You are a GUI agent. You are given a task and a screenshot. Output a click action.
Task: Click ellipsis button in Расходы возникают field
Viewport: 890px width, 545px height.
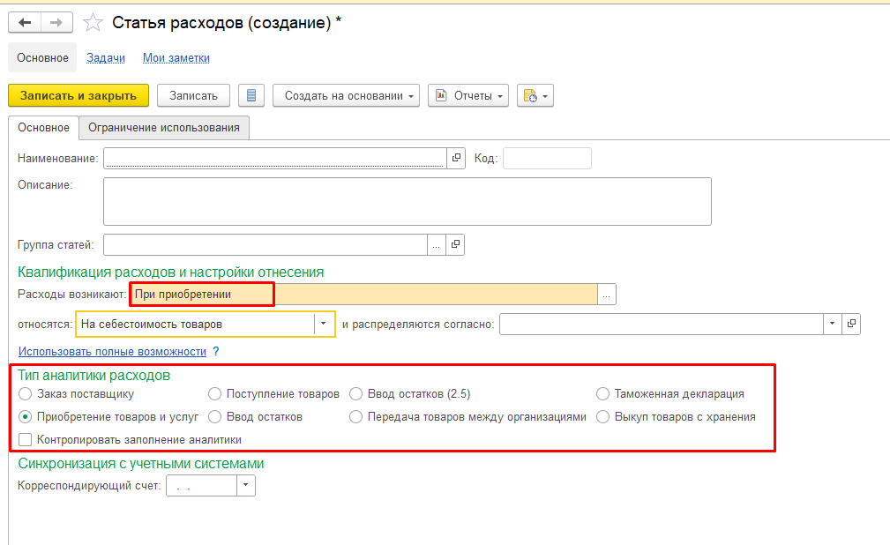point(607,295)
